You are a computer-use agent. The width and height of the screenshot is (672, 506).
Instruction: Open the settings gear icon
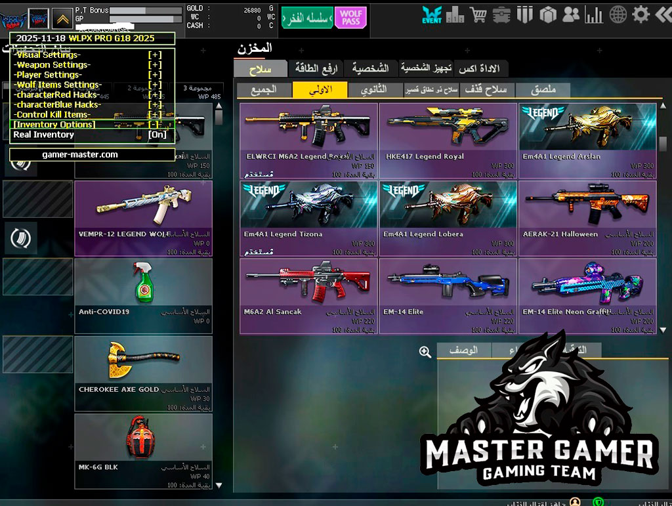point(640,14)
